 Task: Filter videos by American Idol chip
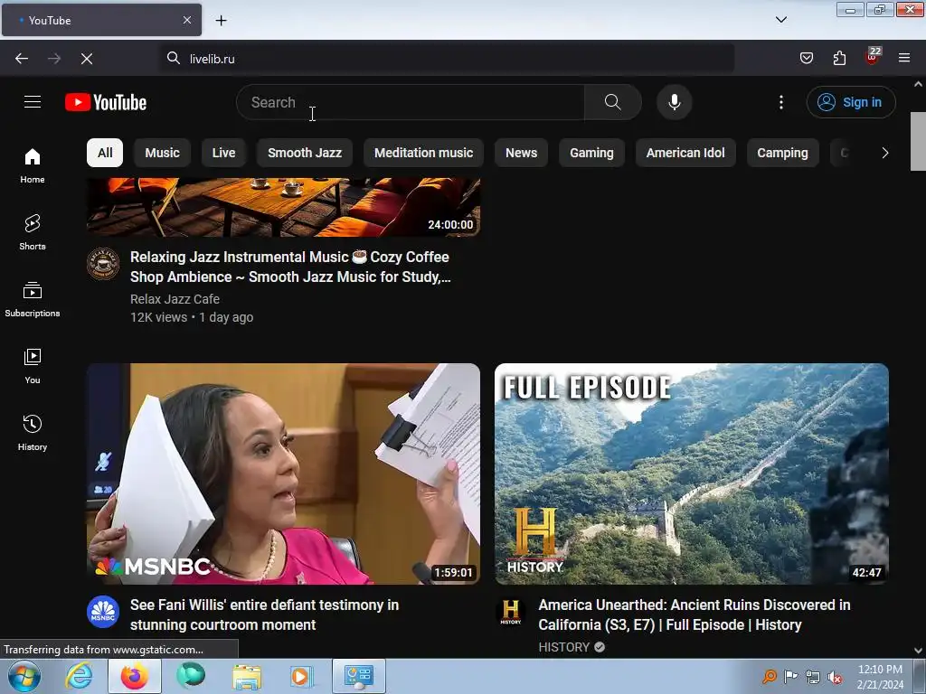pyautogui.click(x=685, y=153)
